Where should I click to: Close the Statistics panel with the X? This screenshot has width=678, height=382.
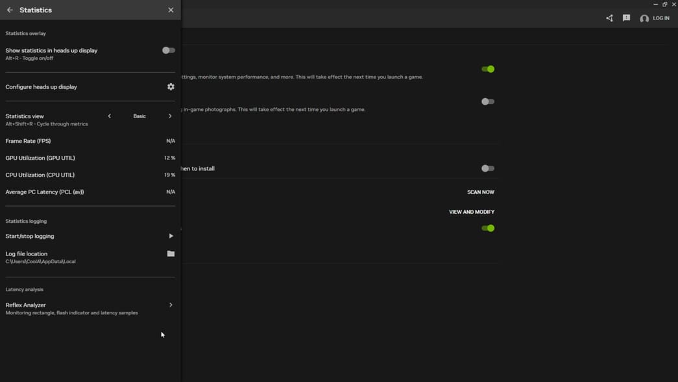coord(171,10)
